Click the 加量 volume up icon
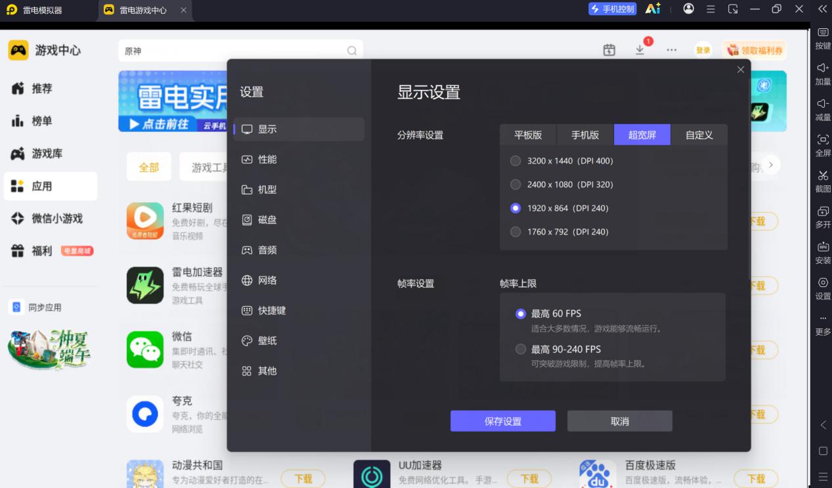The height and width of the screenshot is (488, 832). (823, 68)
